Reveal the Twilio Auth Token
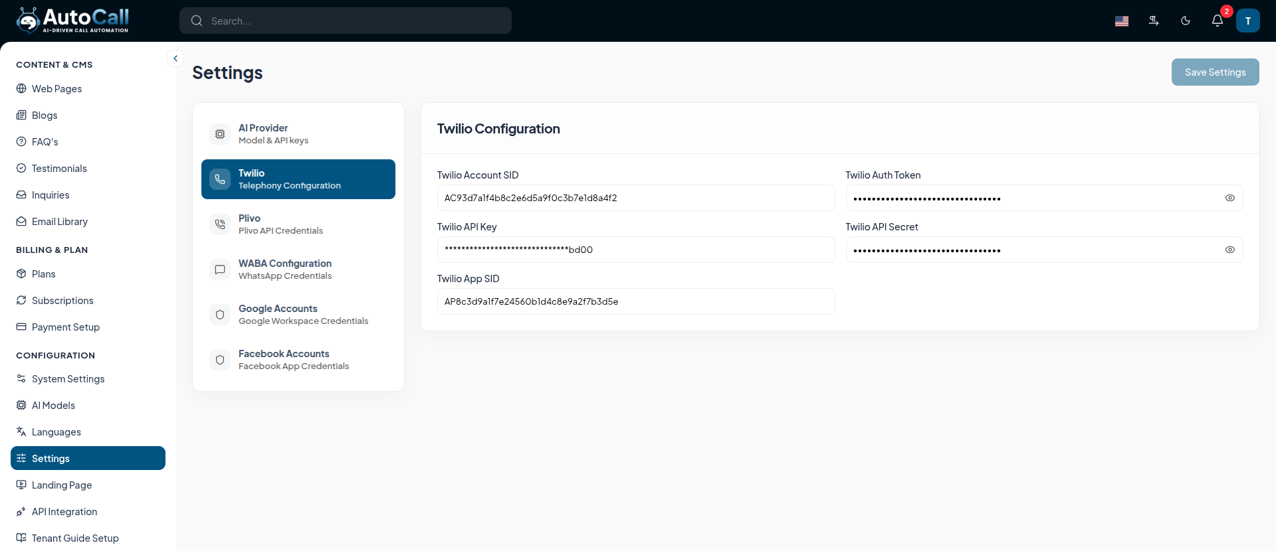 (x=1230, y=198)
